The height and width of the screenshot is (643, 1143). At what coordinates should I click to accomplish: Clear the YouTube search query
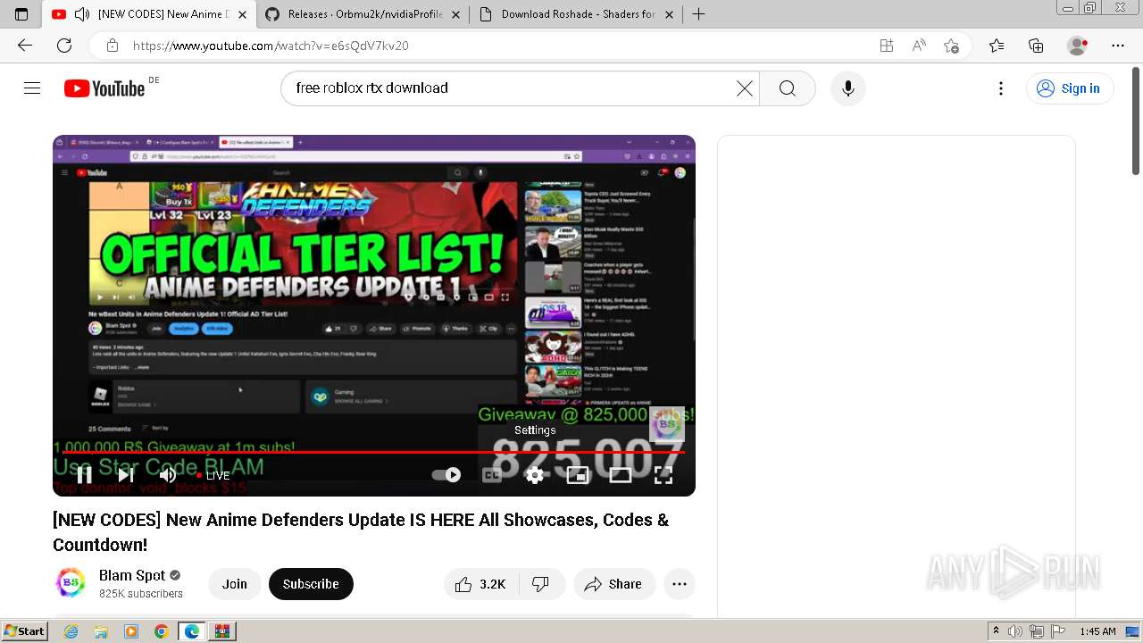[x=745, y=88]
